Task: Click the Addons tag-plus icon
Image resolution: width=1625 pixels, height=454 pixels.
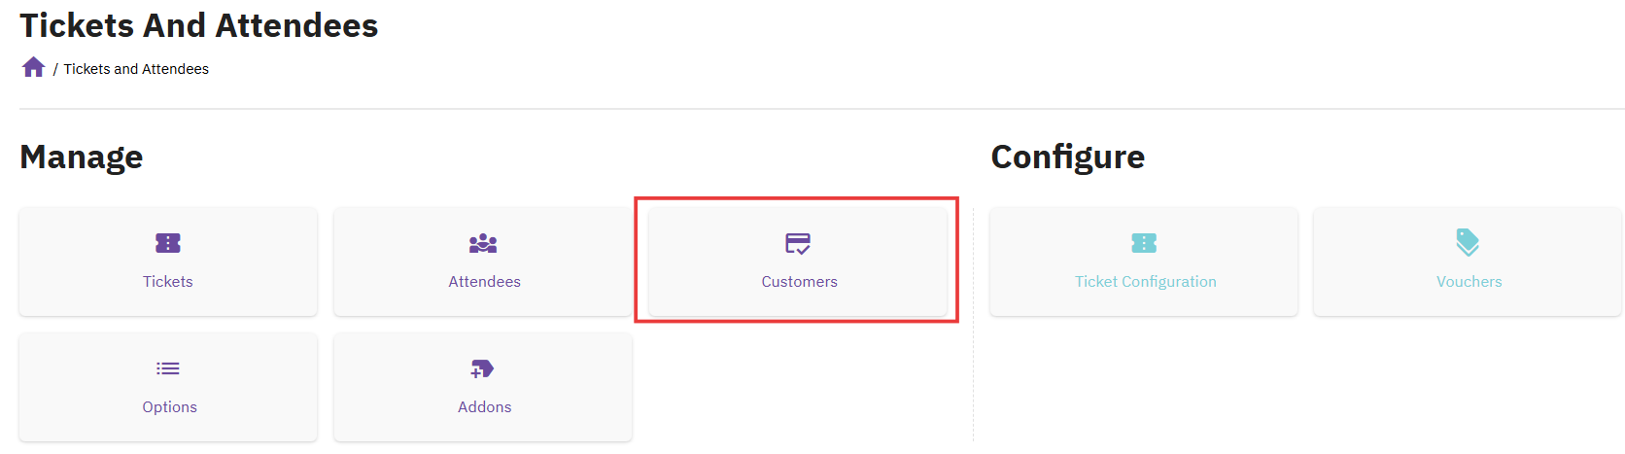Action: 482,368
